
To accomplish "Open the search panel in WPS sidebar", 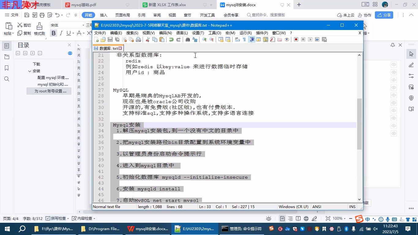I will [x=7, y=79].
